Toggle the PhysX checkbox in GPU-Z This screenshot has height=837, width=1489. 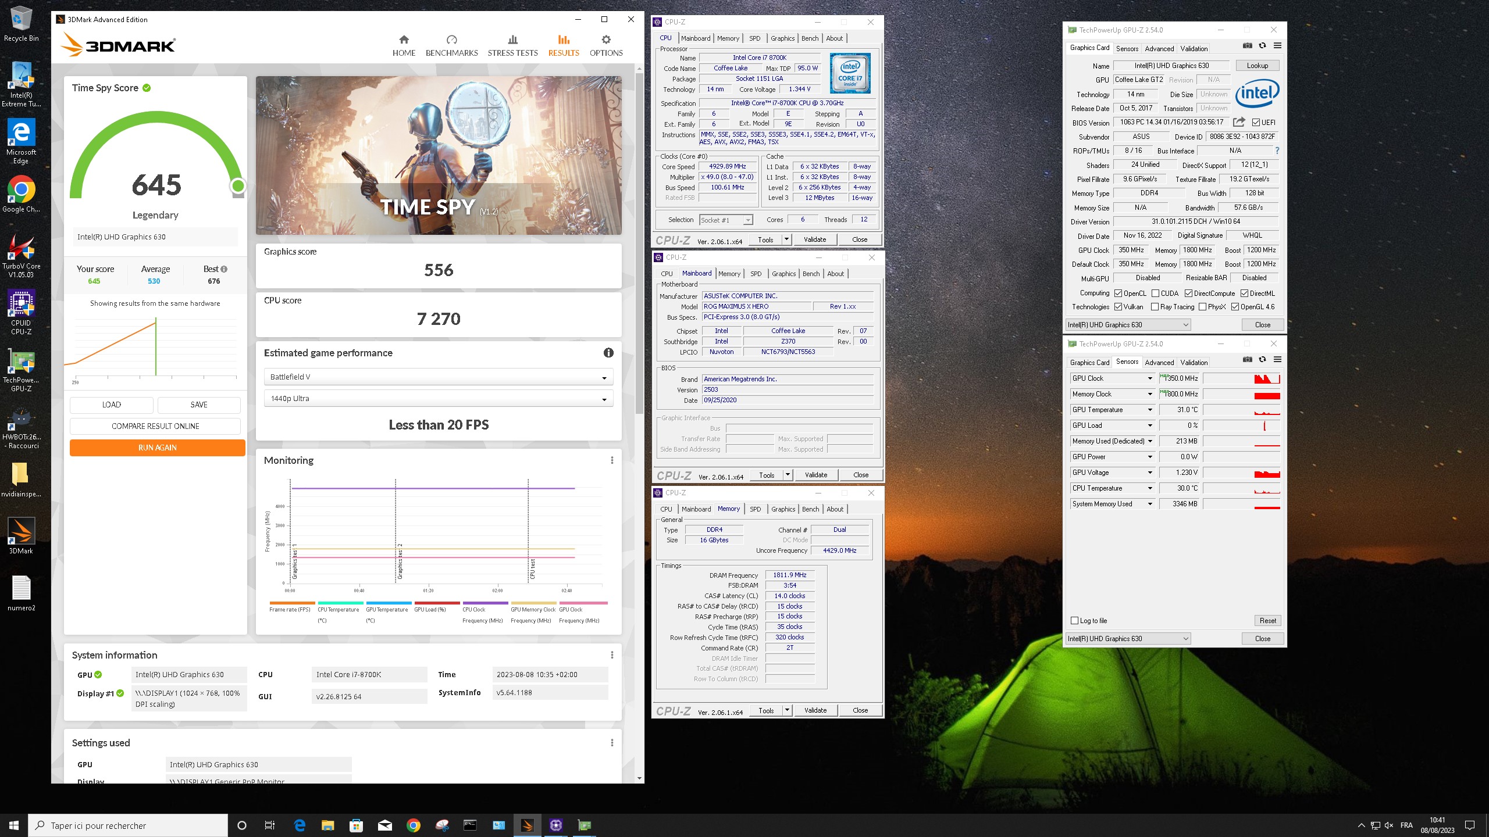(x=1202, y=307)
